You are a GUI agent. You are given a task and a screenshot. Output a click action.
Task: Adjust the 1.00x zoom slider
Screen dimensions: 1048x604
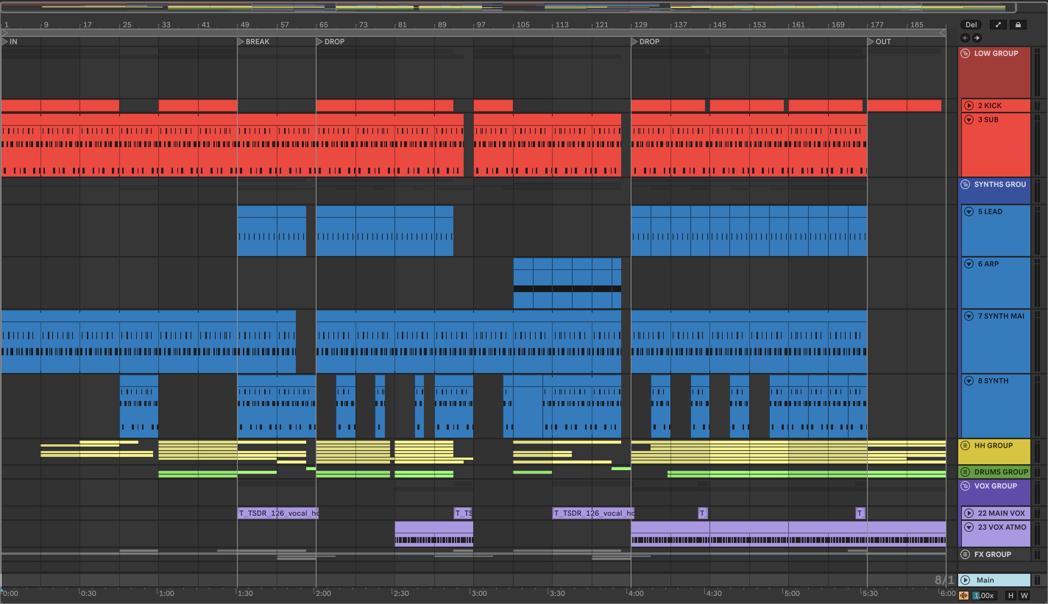point(984,596)
